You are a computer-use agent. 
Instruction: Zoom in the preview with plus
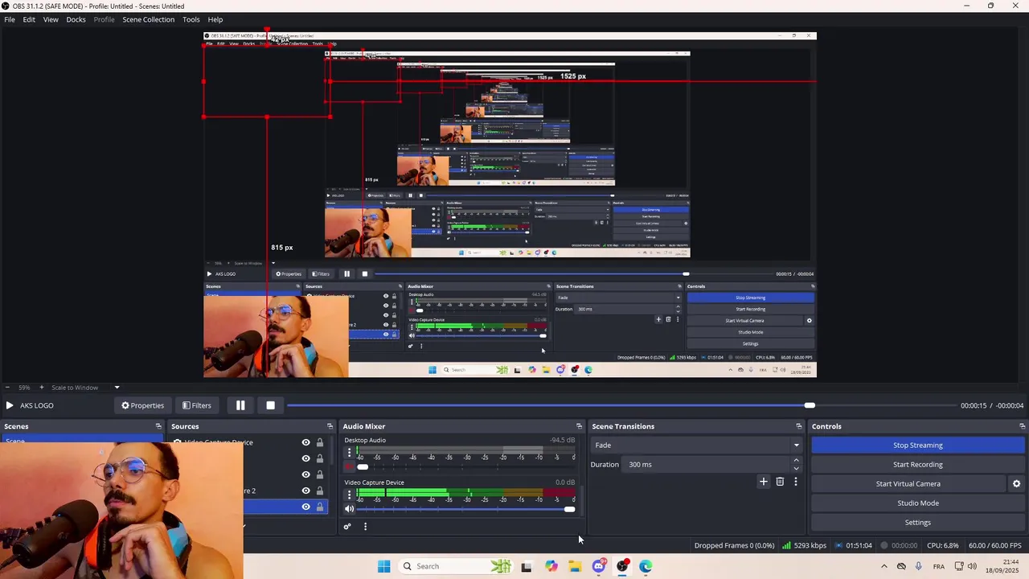pos(41,388)
